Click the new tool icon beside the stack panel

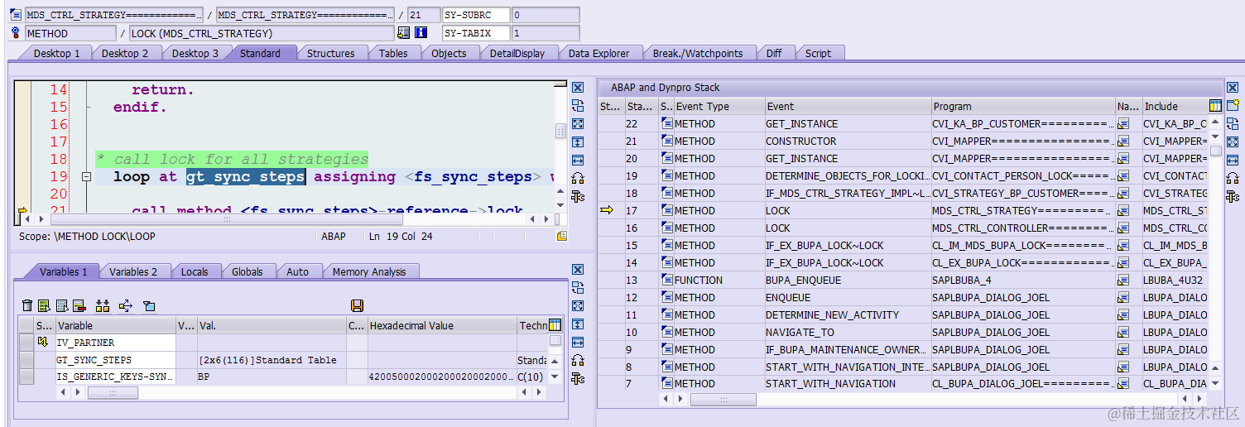1233,106
